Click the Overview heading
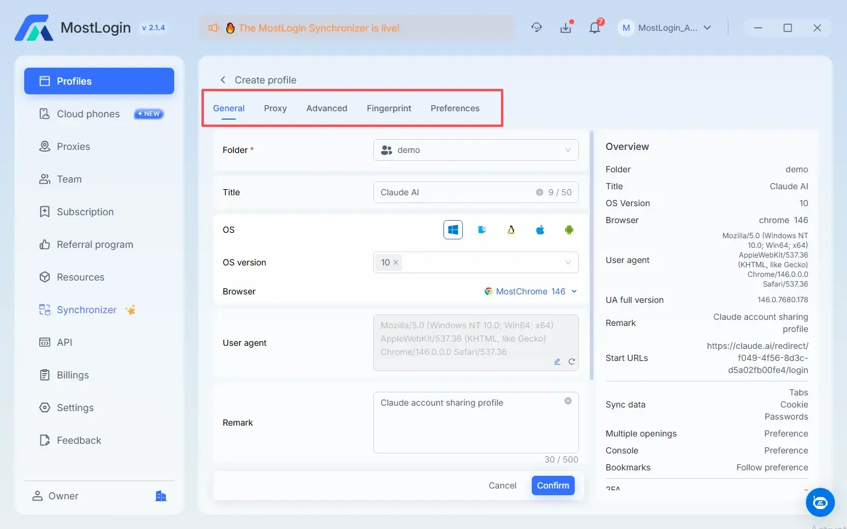Screen dimensions: 847x529 [627, 146]
